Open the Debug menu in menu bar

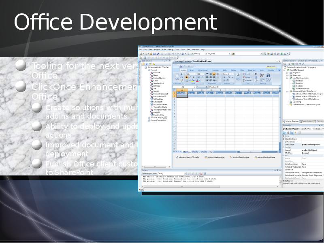[x=170, y=49]
